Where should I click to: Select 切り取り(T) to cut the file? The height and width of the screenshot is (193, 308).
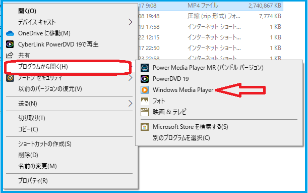tap(32, 118)
